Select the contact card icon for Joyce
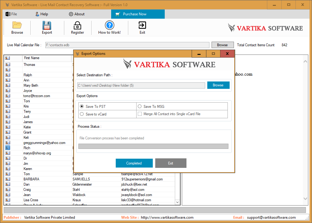 (x=8, y=90)
